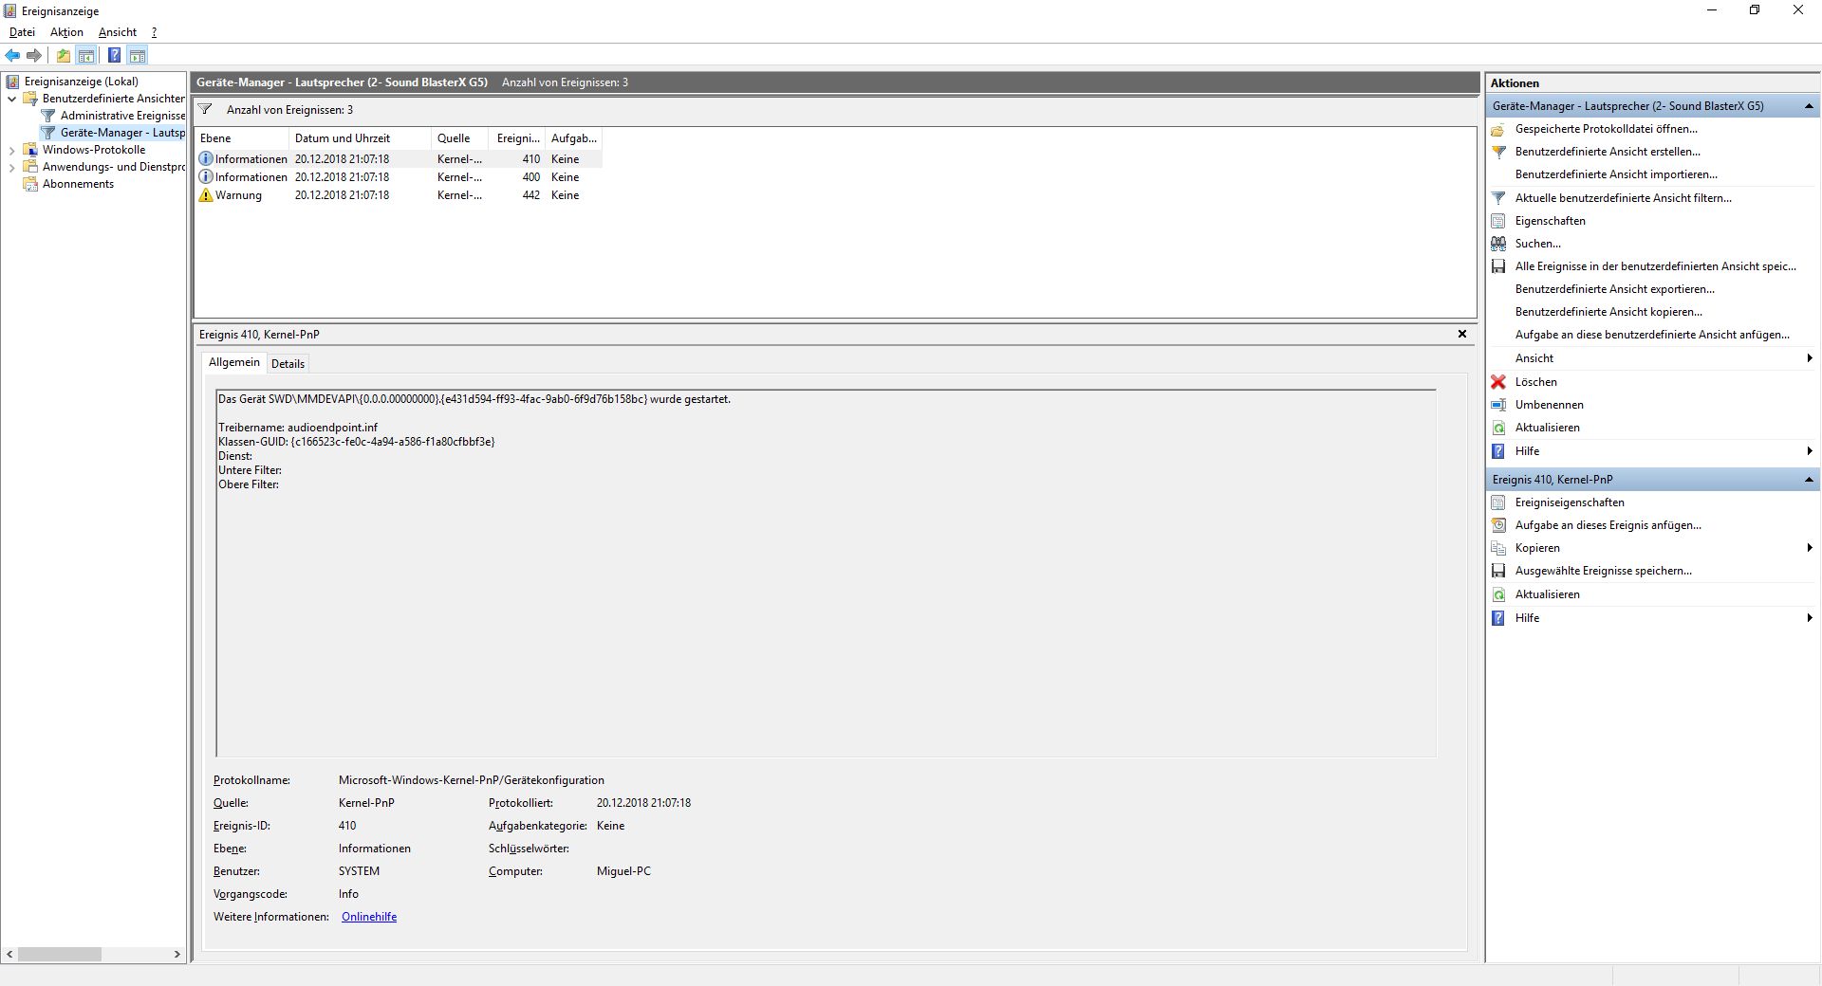Click the filter funnel icon above event list
Screen dimensions: 1822x986
(x=205, y=110)
